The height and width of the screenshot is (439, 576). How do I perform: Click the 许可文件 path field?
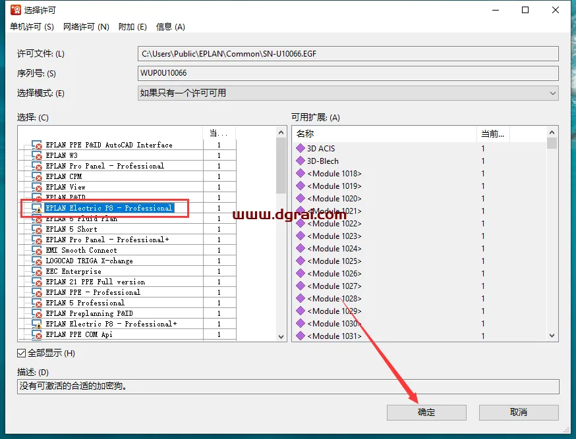[348, 54]
